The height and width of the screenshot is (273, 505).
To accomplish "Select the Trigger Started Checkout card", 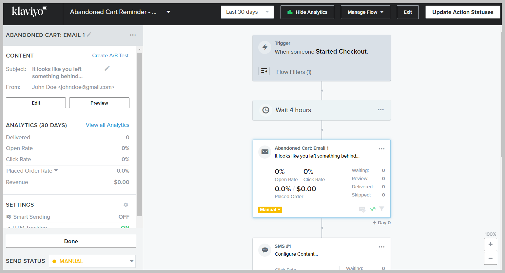I will pos(321,58).
